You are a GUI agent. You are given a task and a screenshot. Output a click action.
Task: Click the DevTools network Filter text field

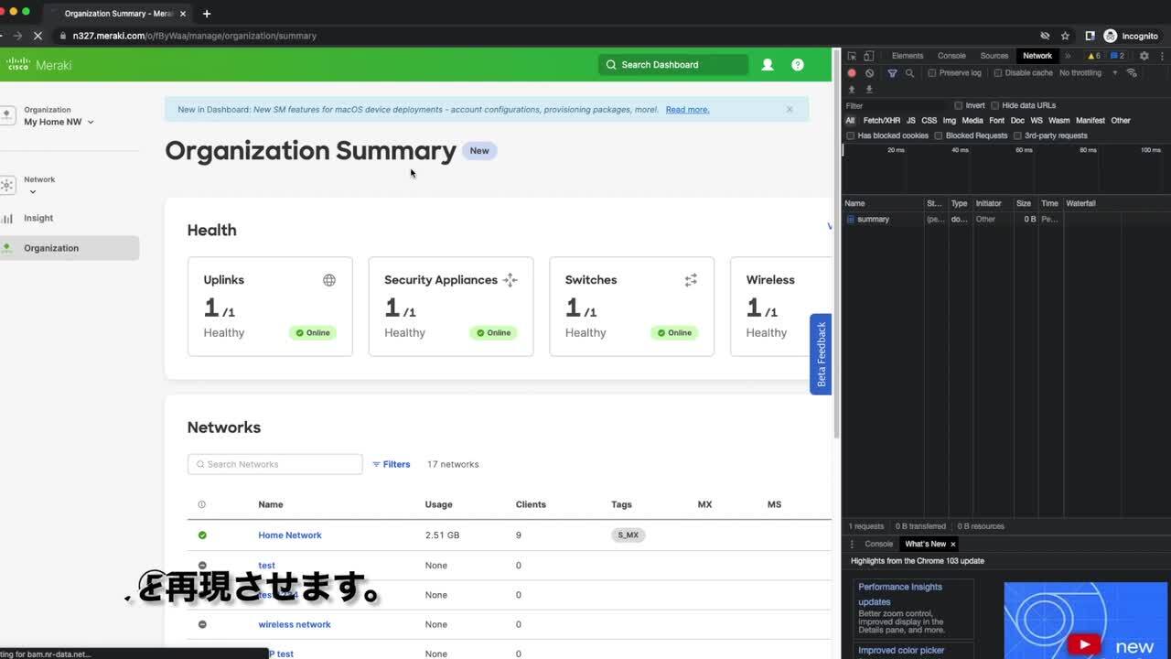897,105
